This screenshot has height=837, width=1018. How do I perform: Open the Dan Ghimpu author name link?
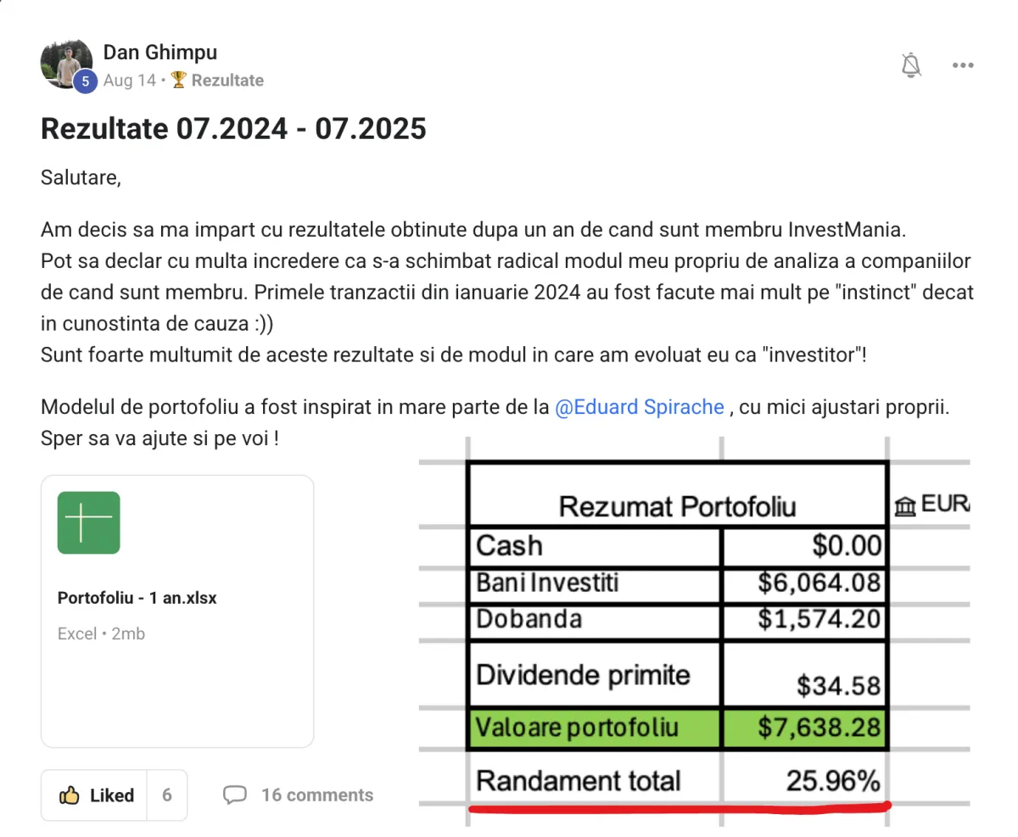[160, 53]
